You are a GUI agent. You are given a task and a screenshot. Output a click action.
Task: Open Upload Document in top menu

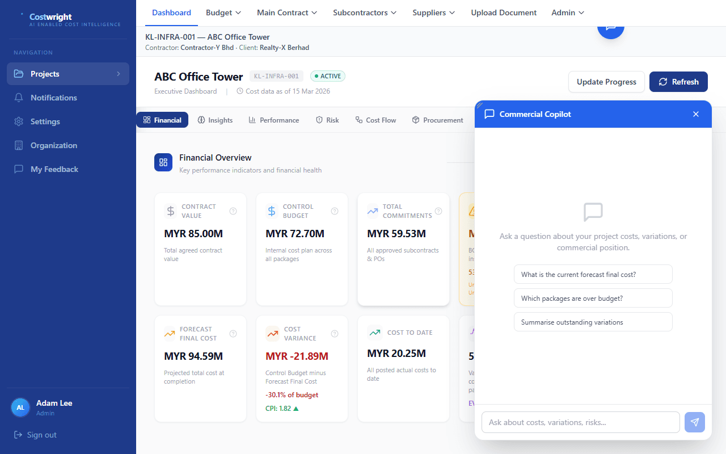[504, 12]
